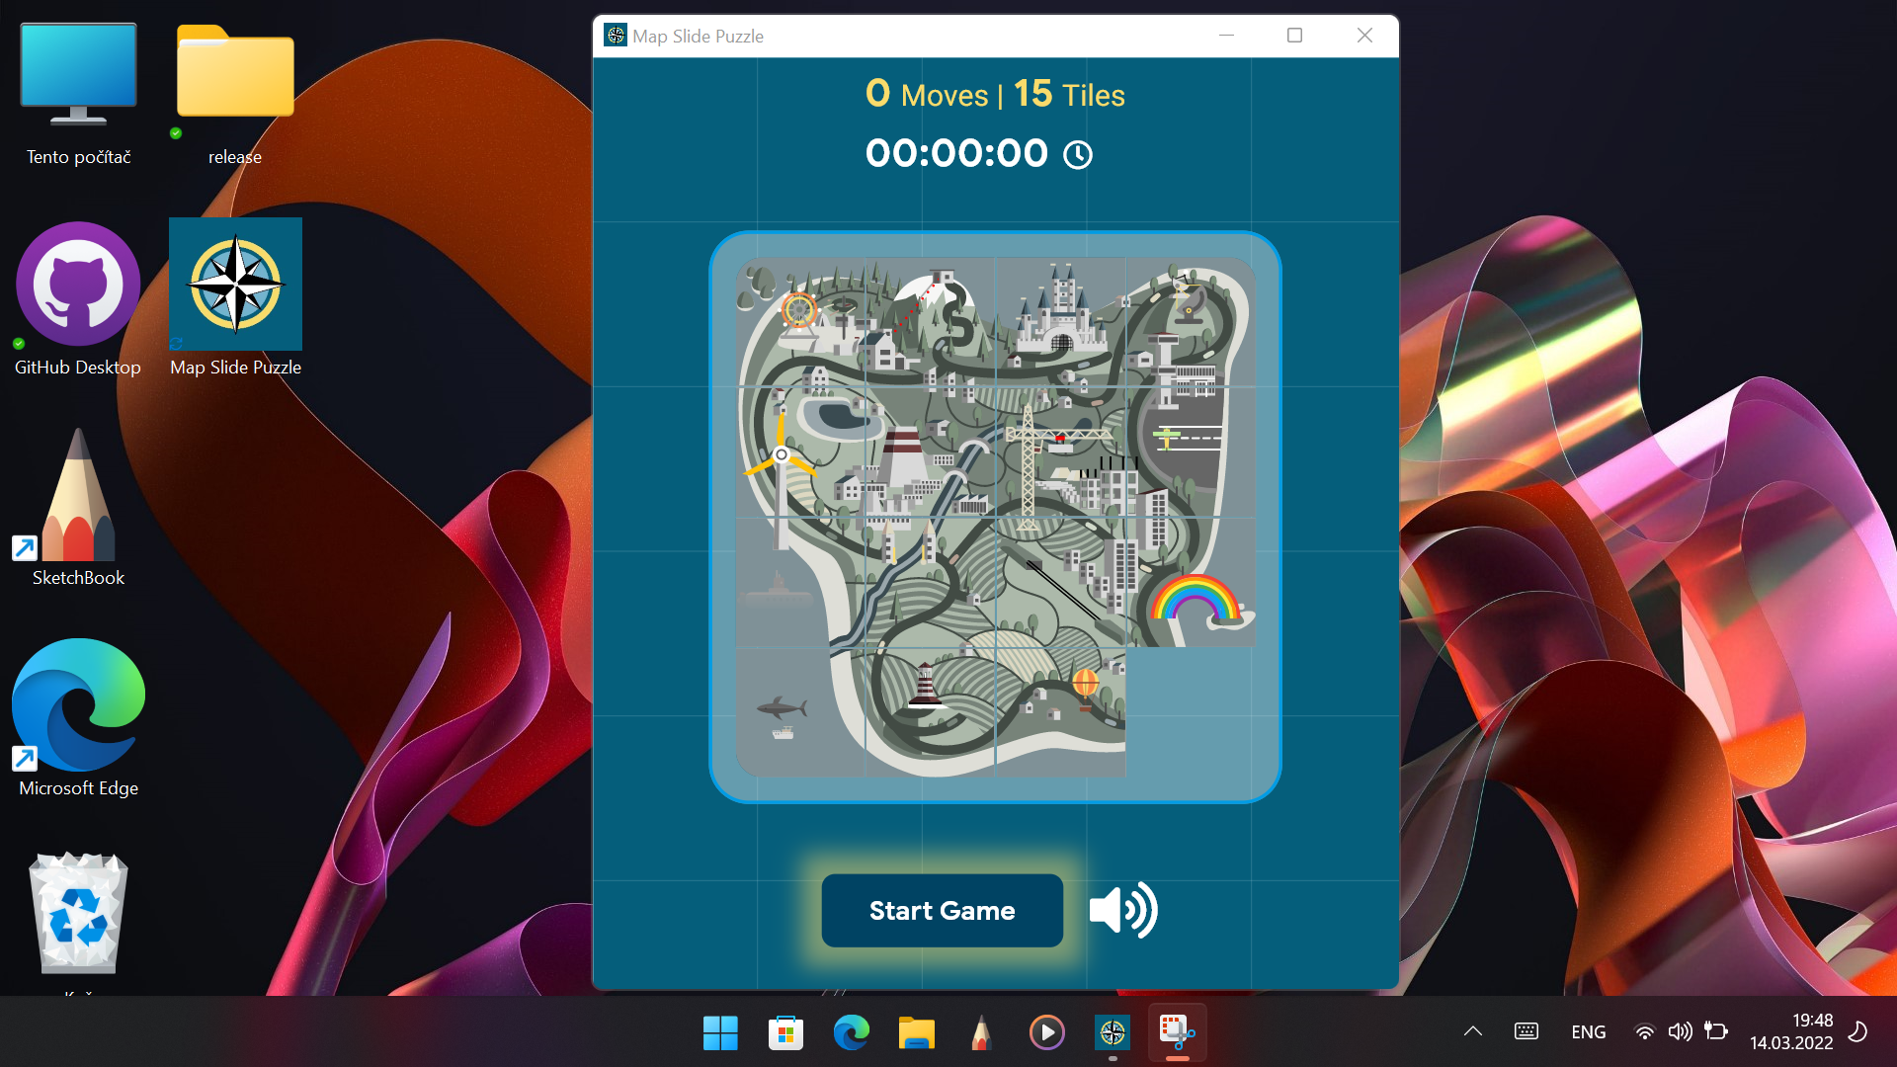Click the rainbow puzzle tile
The width and height of the screenshot is (1897, 1067).
pos(1191,583)
